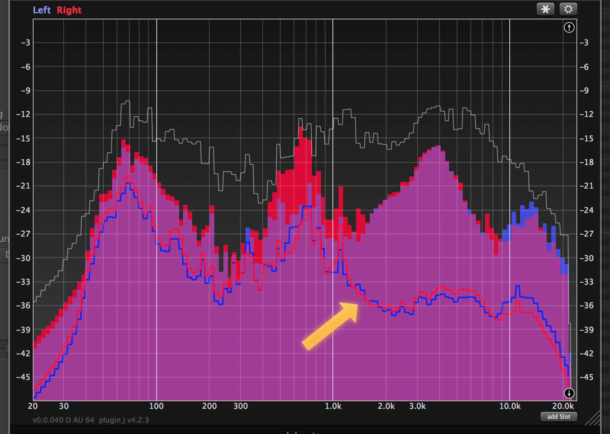
Task: Click the -6 label on right dB scale
Action: pyautogui.click(x=584, y=67)
